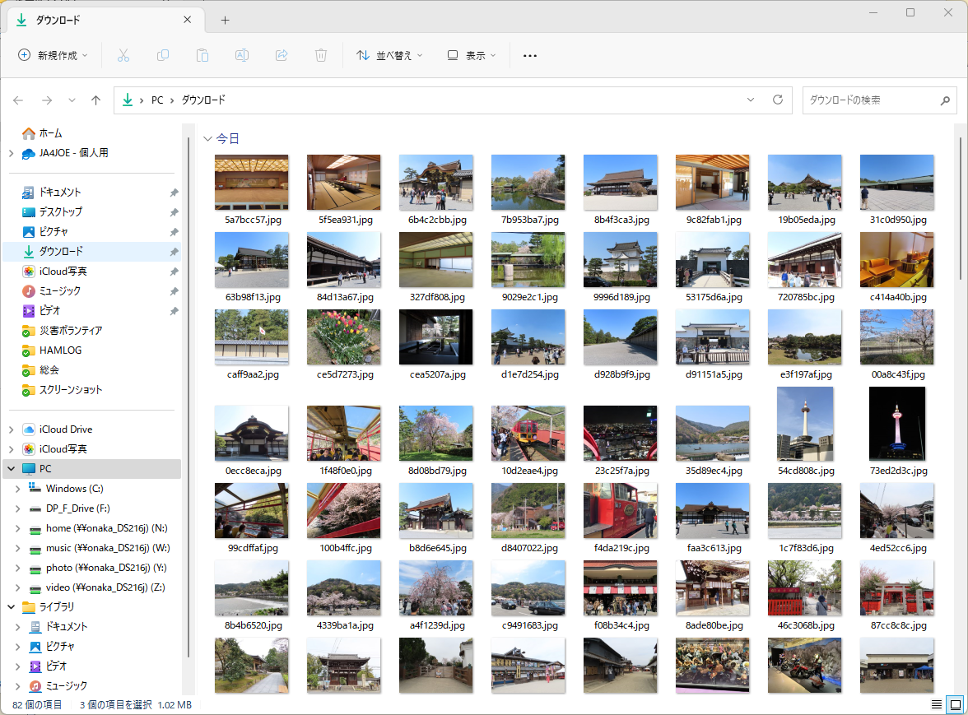
Task: Select thumbnail 54cd808c.jpg
Action: (804, 425)
